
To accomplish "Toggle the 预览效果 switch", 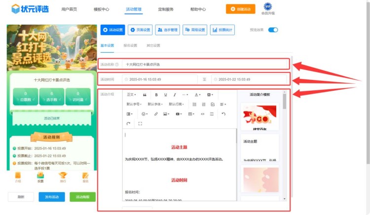I will (x=273, y=30).
